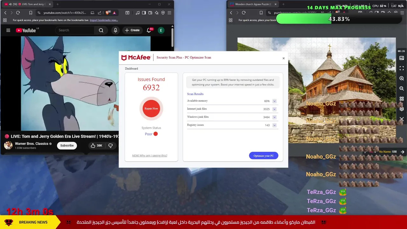The width and height of the screenshot is (407, 229).
Task: Share the YouTube page link
Action: (100, 13)
